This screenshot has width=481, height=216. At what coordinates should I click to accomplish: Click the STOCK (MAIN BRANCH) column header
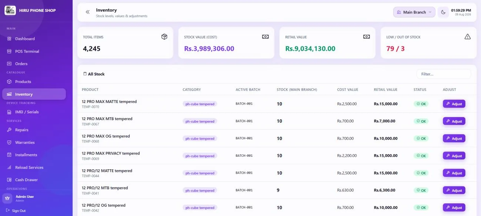297,90
